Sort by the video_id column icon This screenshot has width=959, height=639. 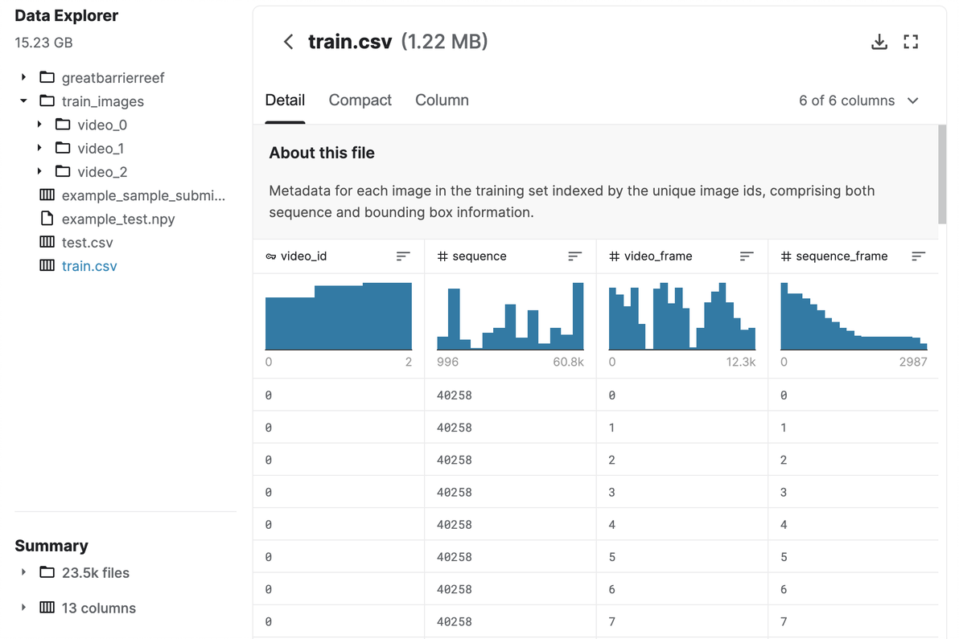coord(403,256)
